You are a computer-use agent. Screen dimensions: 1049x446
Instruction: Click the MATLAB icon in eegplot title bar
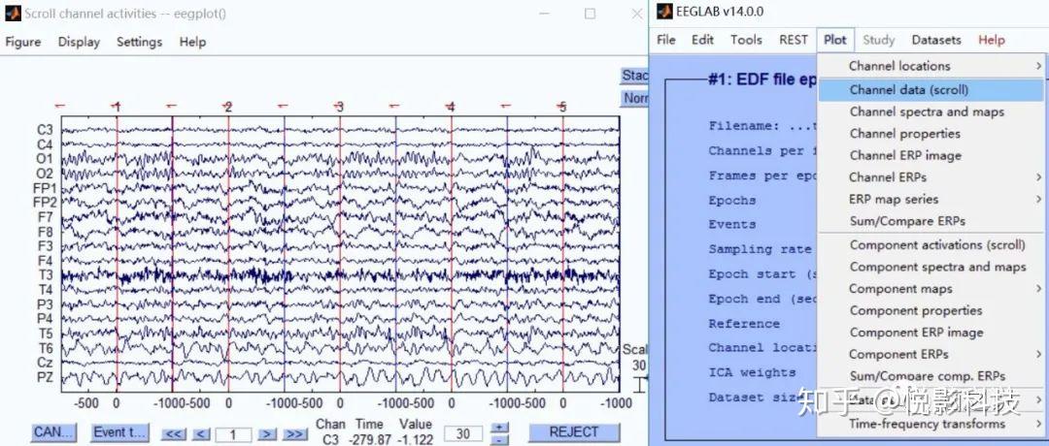pyautogui.click(x=14, y=14)
